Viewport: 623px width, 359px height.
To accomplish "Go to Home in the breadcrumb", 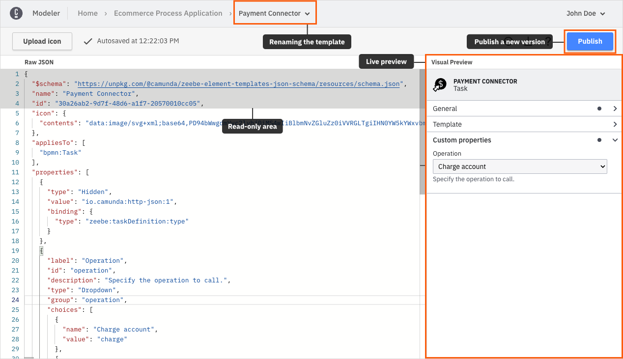I will pyautogui.click(x=87, y=13).
